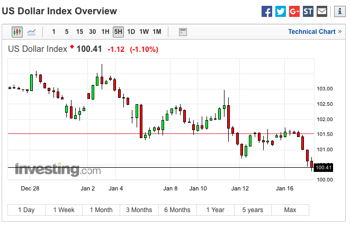Viewport: 350px width, 228px height.
Task: Share chart on Google Plus
Action: [x=294, y=12]
